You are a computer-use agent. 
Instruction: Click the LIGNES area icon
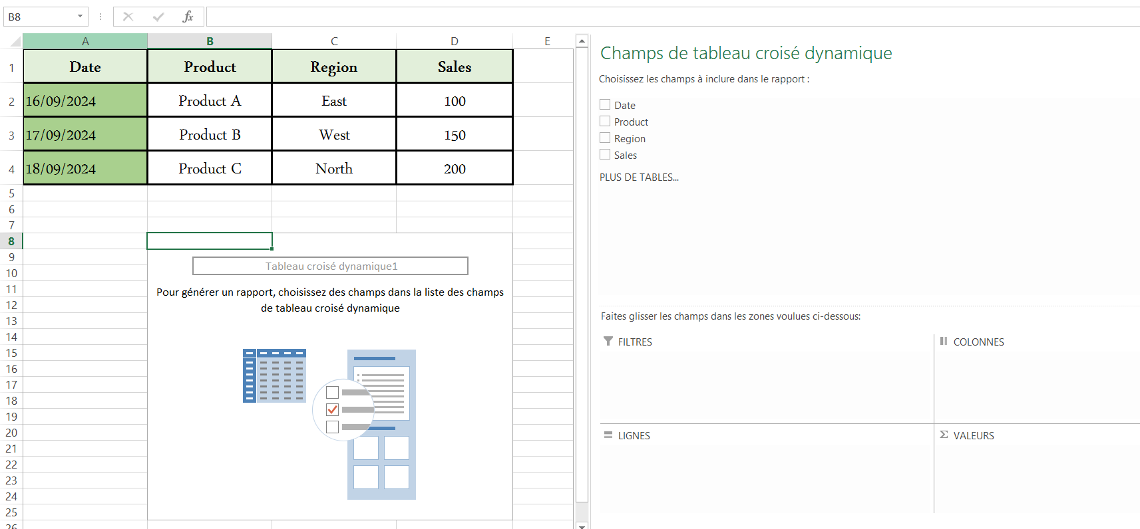click(608, 435)
